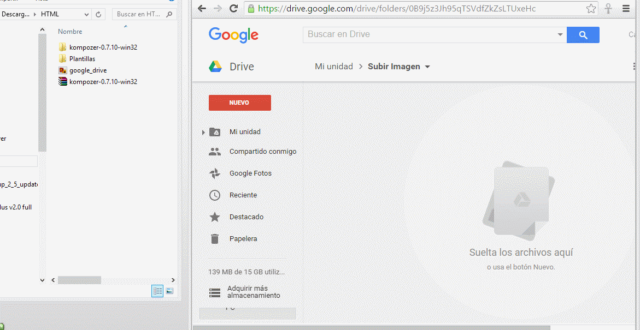
Task: Select the google_drive image file icon
Action: pyautogui.click(x=62, y=70)
